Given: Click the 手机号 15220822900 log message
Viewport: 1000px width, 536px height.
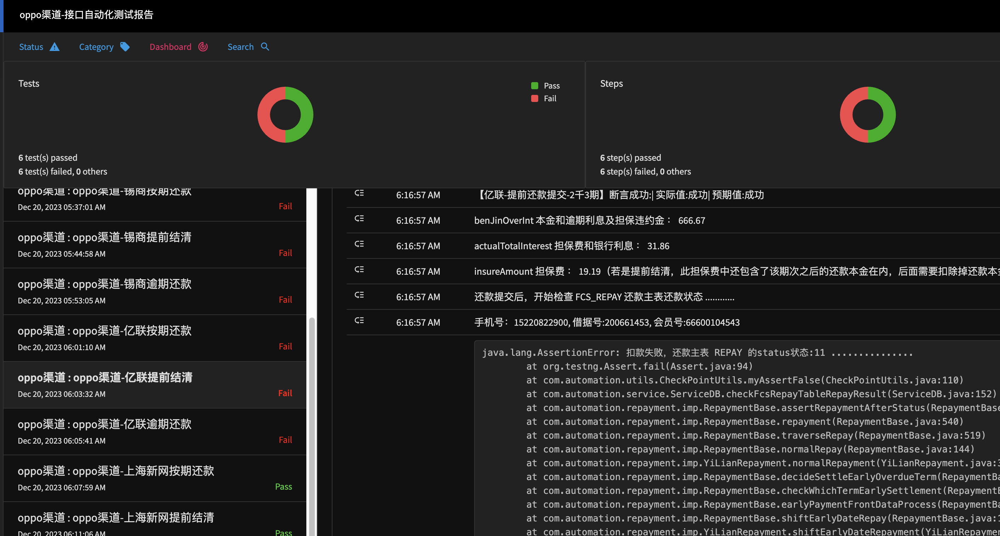Looking at the screenshot, I should (607, 323).
